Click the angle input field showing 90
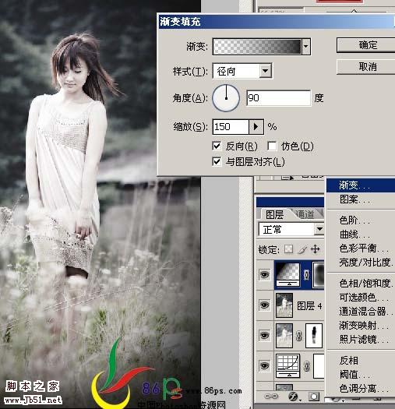Image resolution: width=395 pixels, height=409 pixels. (278, 98)
